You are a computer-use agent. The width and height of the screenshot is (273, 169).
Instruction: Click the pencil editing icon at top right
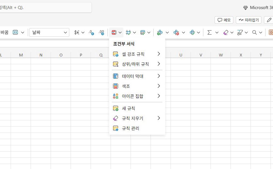coord(269,20)
